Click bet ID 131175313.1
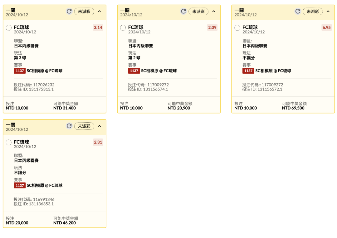 click(x=41, y=89)
